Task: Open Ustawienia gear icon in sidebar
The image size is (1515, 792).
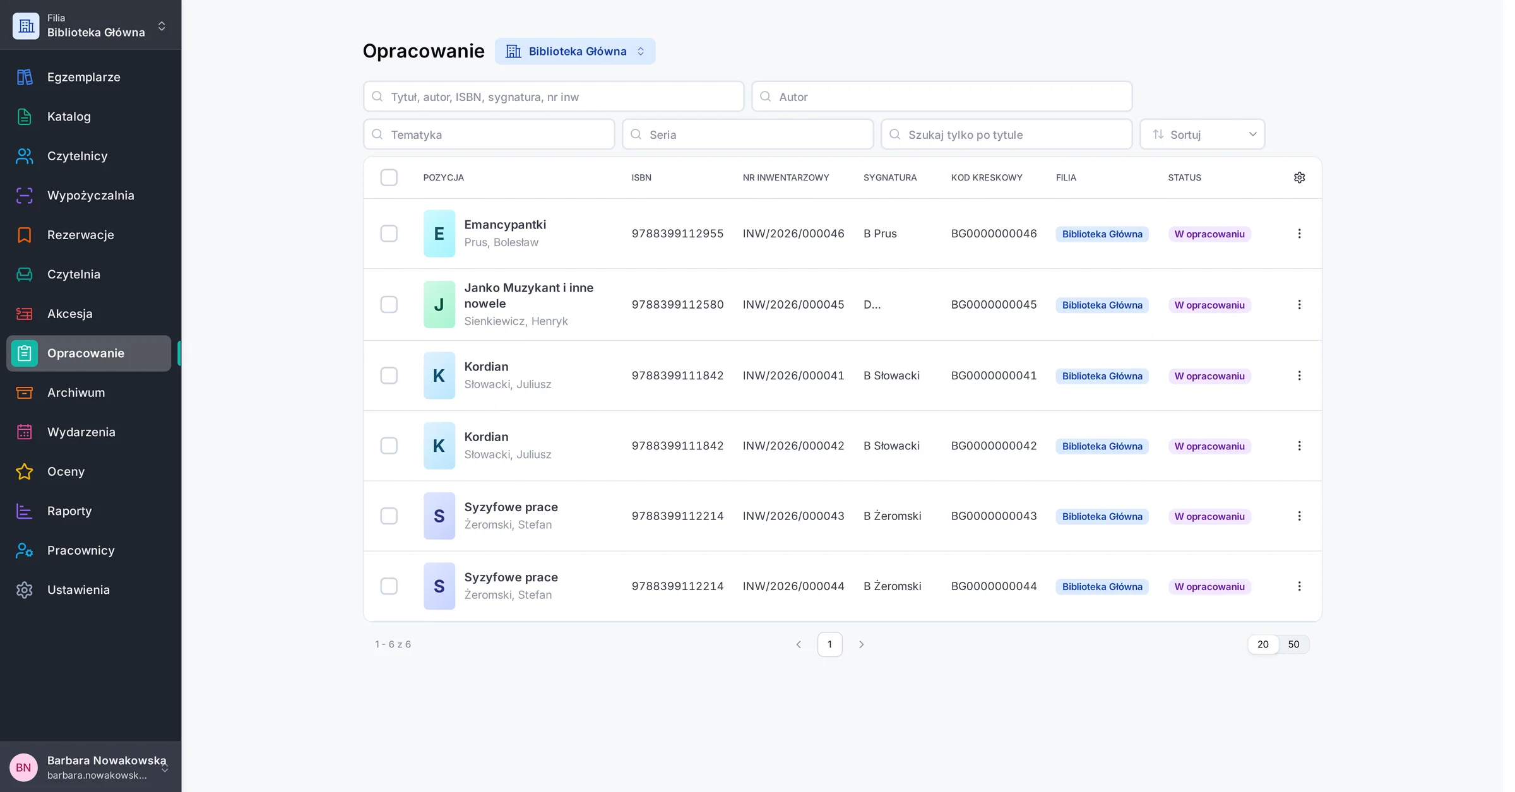Action: click(x=25, y=590)
